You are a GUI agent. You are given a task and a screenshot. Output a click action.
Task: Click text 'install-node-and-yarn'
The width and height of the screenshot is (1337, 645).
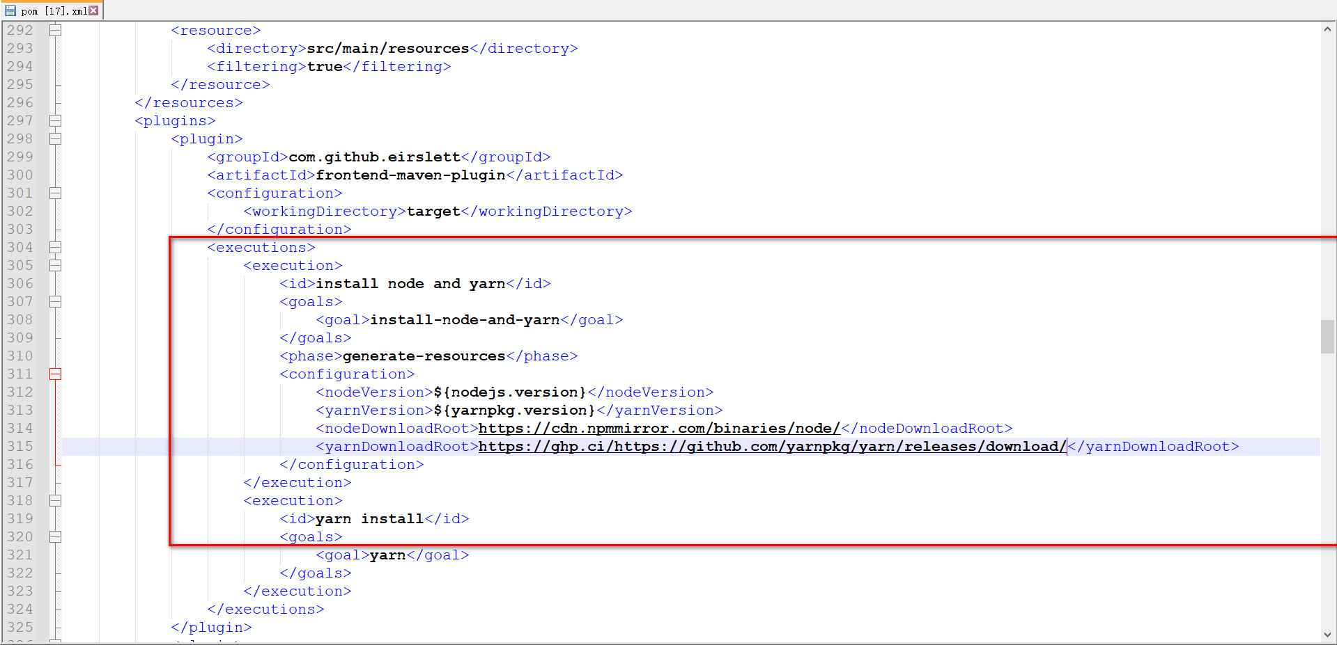[465, 320]
